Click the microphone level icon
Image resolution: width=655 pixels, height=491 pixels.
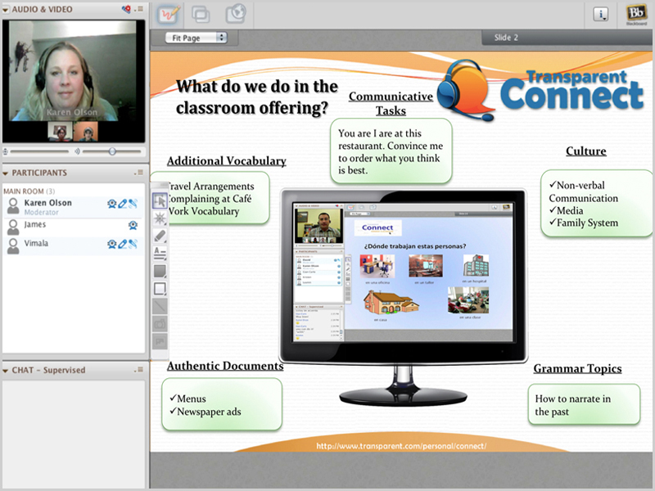[6, 151]
